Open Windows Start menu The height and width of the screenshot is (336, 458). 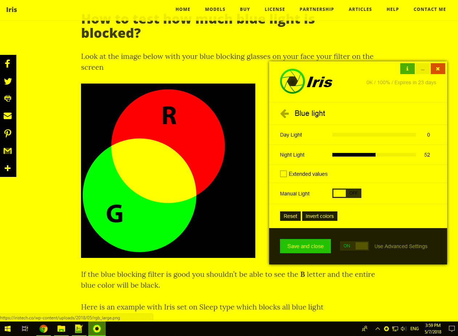point(8,329)
